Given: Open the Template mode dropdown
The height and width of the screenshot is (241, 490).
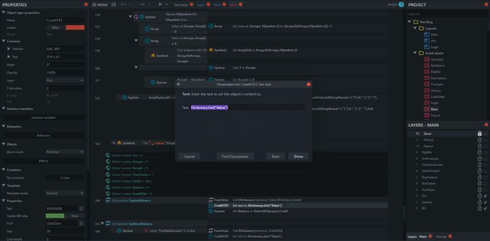Looking at the screenshot, I should 65,193.
